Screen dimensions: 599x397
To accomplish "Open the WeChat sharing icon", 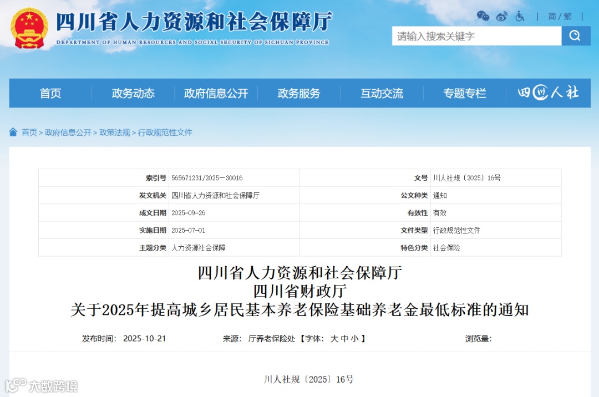I will 483,17.
